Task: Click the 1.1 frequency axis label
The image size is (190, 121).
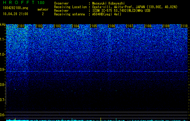Action: point(3,39)
